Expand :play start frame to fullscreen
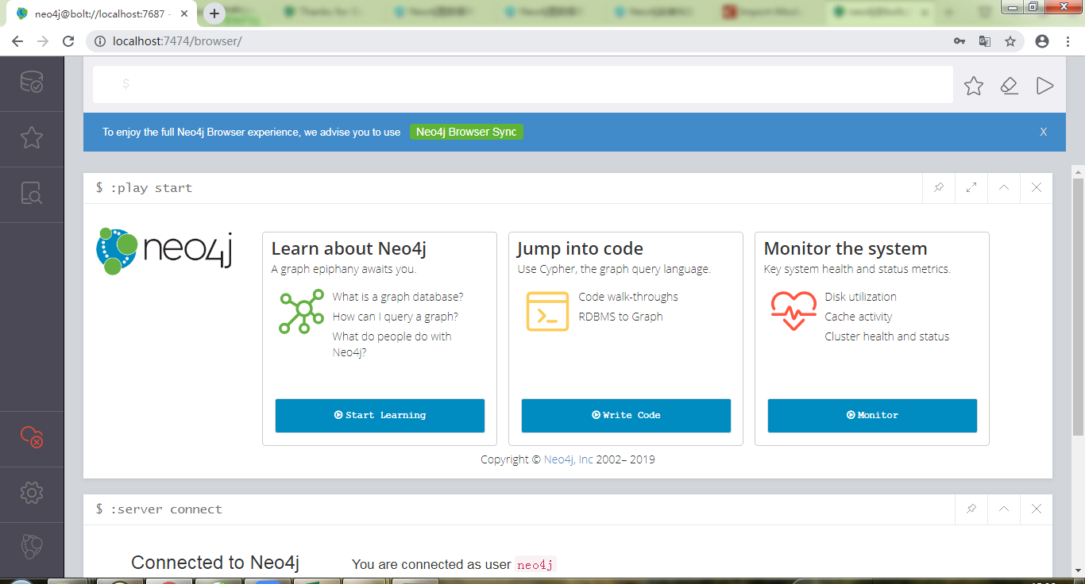 pyautogui.click(x=971, y=188)
